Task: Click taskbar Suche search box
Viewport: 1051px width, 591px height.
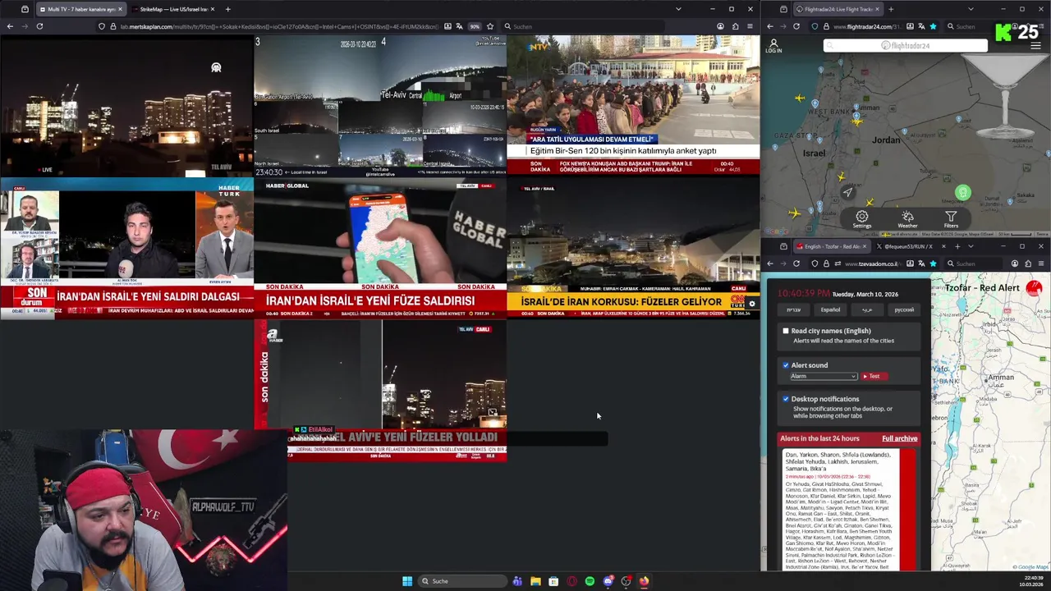Action: [x=462, y=581]
